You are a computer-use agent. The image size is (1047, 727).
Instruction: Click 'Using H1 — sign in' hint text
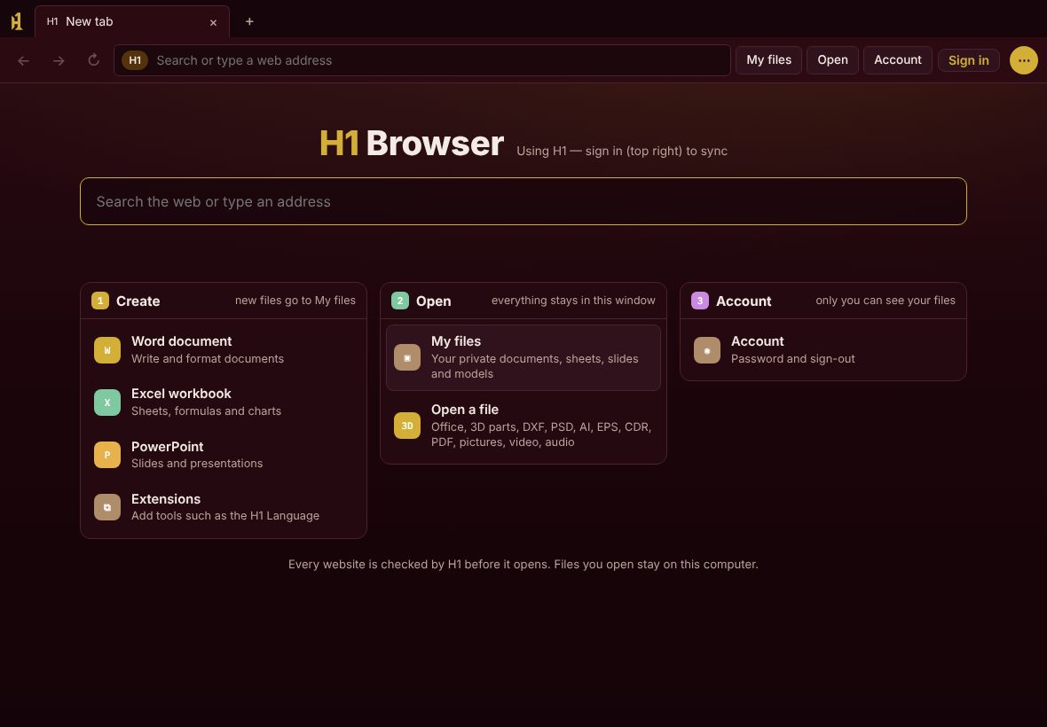click(622, 152)
